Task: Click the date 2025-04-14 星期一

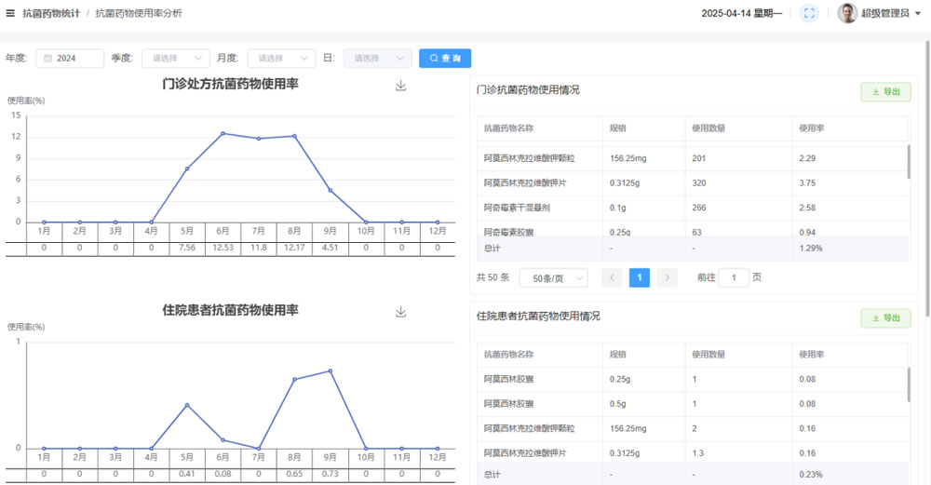Action: (742, 13)
